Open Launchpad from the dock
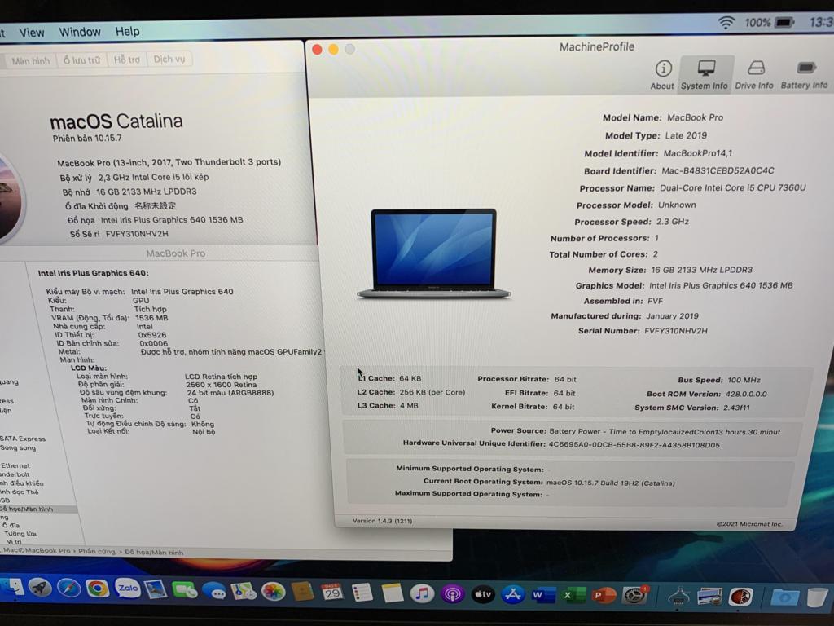The image size is (834, 626). (x=41, y=589)
